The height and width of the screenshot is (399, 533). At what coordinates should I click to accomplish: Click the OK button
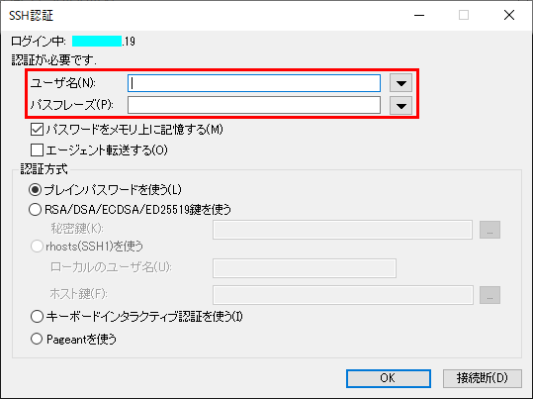[x=389, y=378]
